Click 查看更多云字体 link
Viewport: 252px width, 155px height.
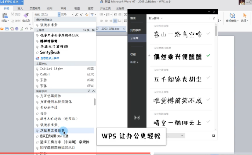pyautogui.click(x=50, y=58)
